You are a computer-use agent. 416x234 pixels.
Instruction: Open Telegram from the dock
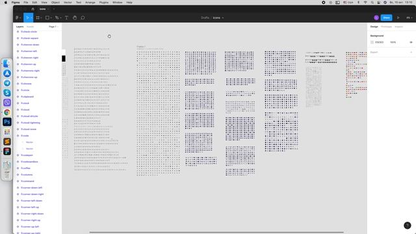point(7,83)
